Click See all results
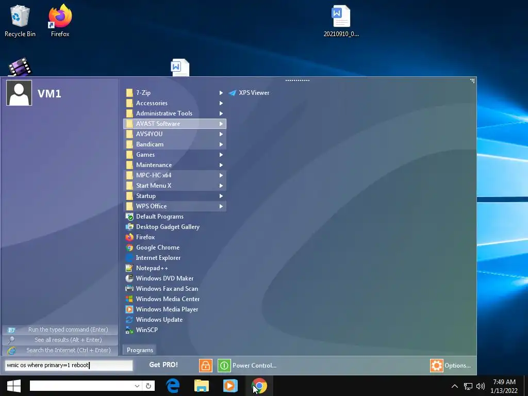 pos(60,340)
